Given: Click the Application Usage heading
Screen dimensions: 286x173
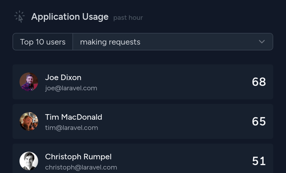Looking at the screenshot, I should pyautogui.click(x=70, y=17).
